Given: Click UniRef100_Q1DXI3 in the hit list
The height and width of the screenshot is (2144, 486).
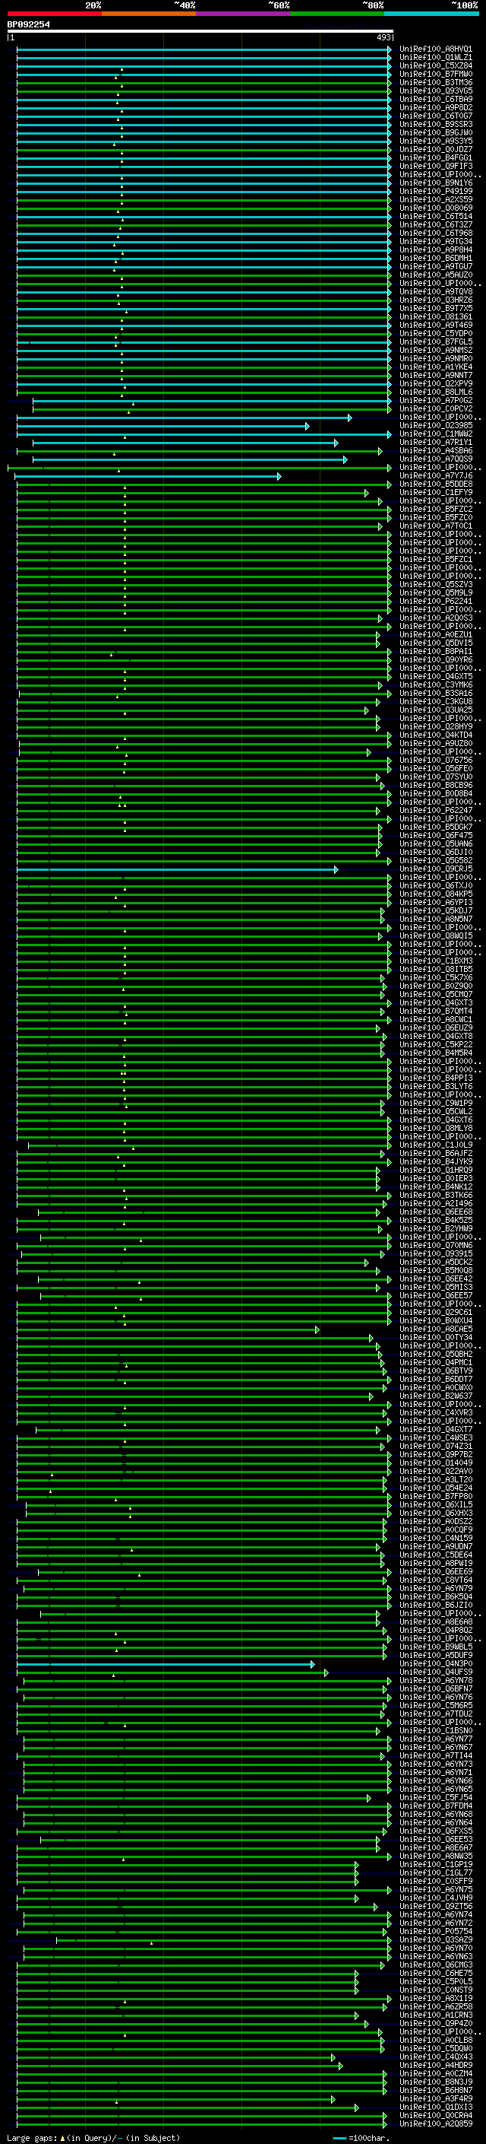Looking at the screenshot, I should point(436,2107).
